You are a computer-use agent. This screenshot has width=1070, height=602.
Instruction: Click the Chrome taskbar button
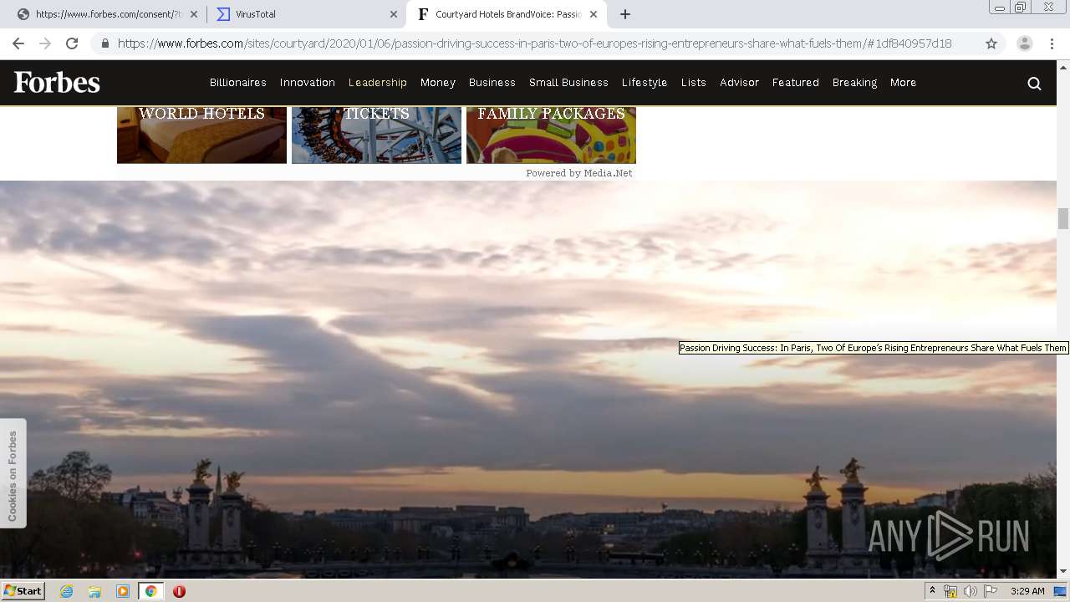coord(150,591)
